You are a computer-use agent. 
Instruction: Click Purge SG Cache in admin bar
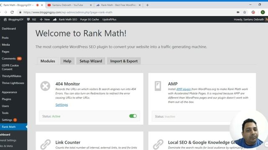coord(89,20)
